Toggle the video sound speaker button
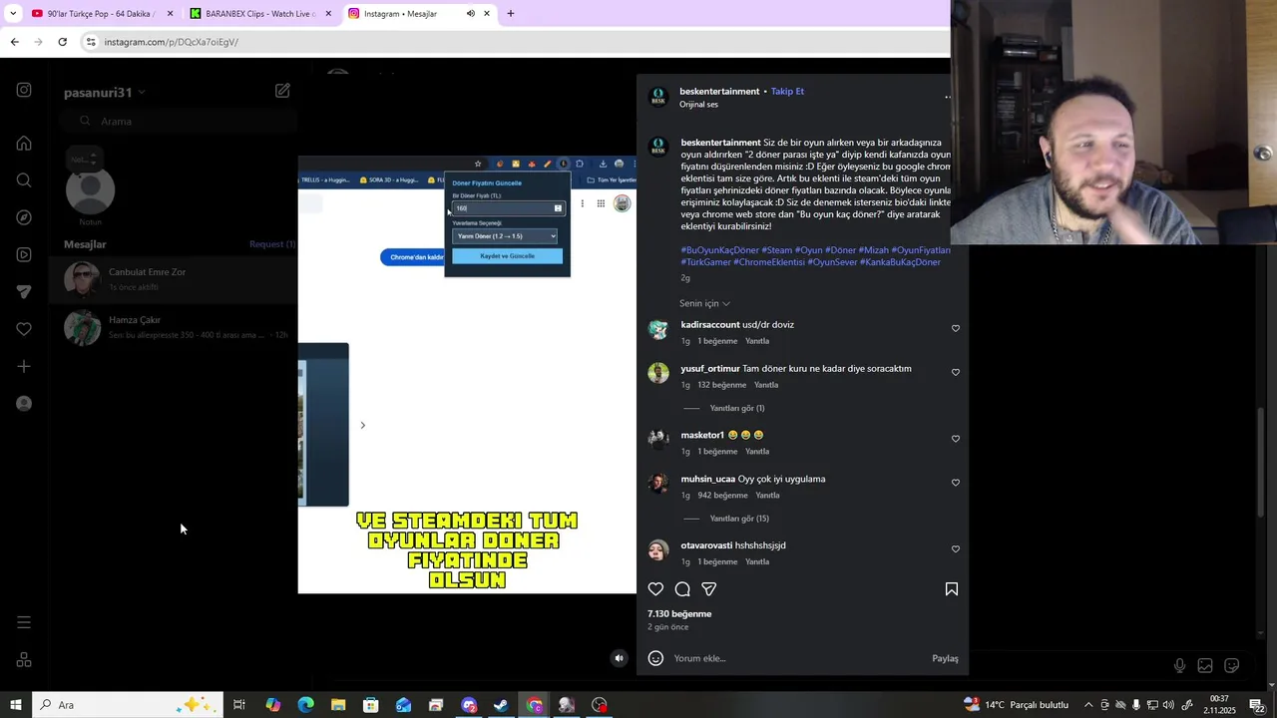Viewport: 1277px width, 718px height. click(x=620, y=658)
